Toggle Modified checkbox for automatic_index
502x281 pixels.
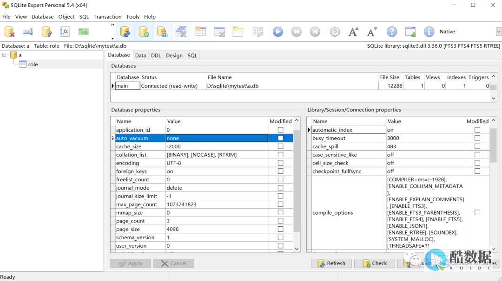click(x=477, y=130)
